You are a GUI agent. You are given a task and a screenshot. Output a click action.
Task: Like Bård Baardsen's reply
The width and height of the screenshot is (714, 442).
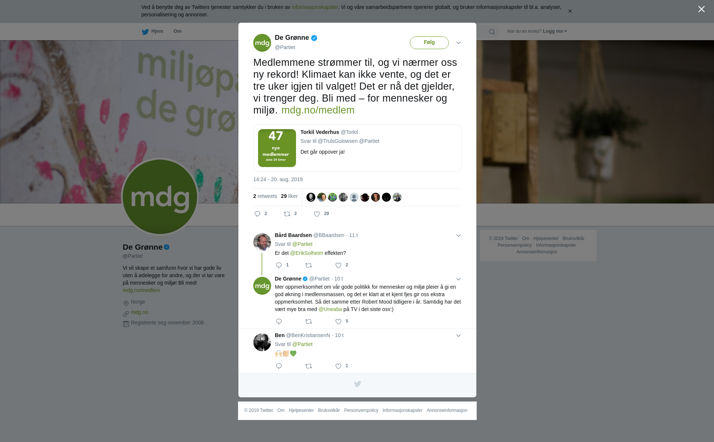(x=338, y=265)
